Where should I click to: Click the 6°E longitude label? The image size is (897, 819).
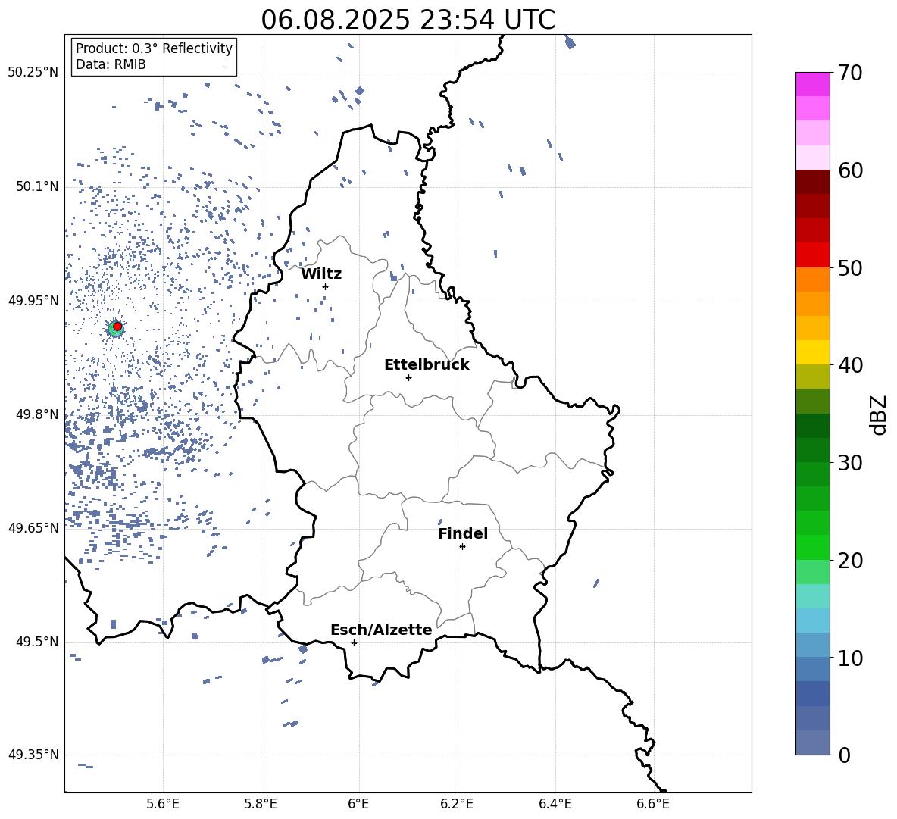coord(358,804)
